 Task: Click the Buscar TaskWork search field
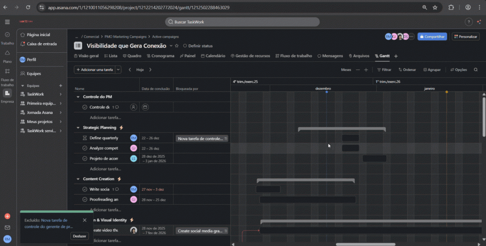click(242, 22)
